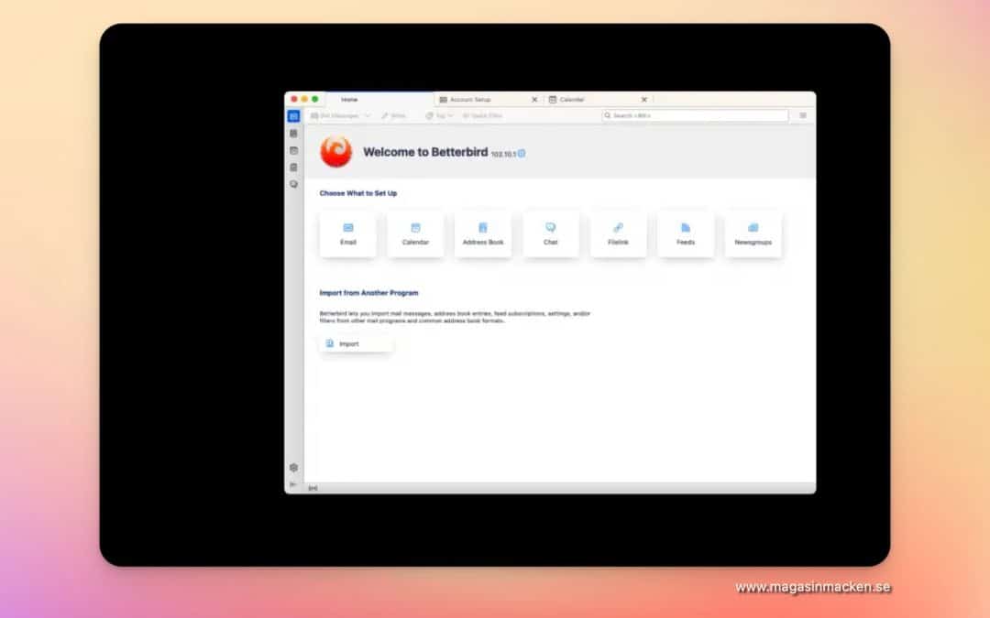Expand the Get Messages dropdown arrow
This screenshot has height=618, width=990.
(368, 116)
